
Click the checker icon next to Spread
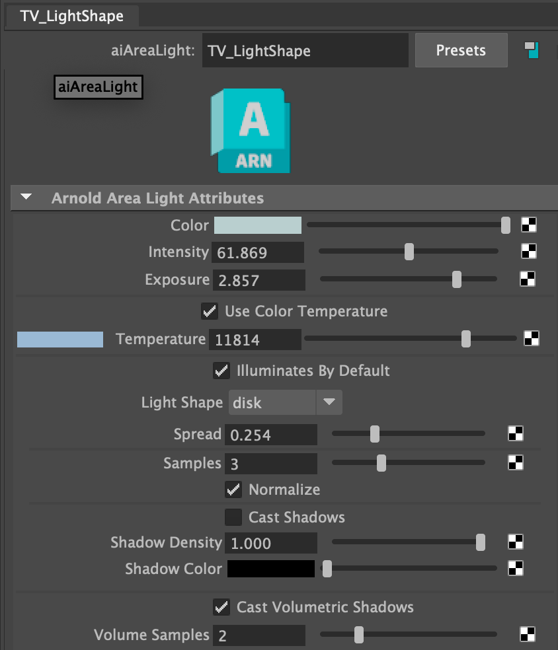[x=516, y=434]
